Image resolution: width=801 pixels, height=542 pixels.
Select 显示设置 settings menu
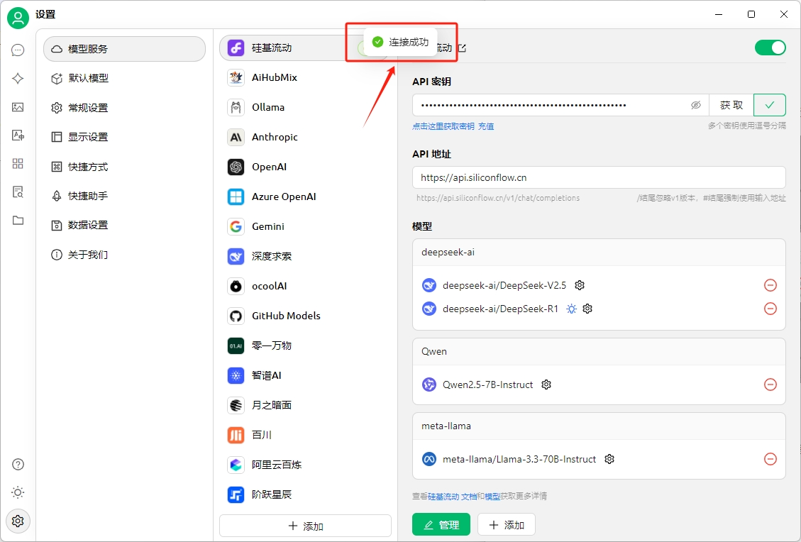(125, 137)
